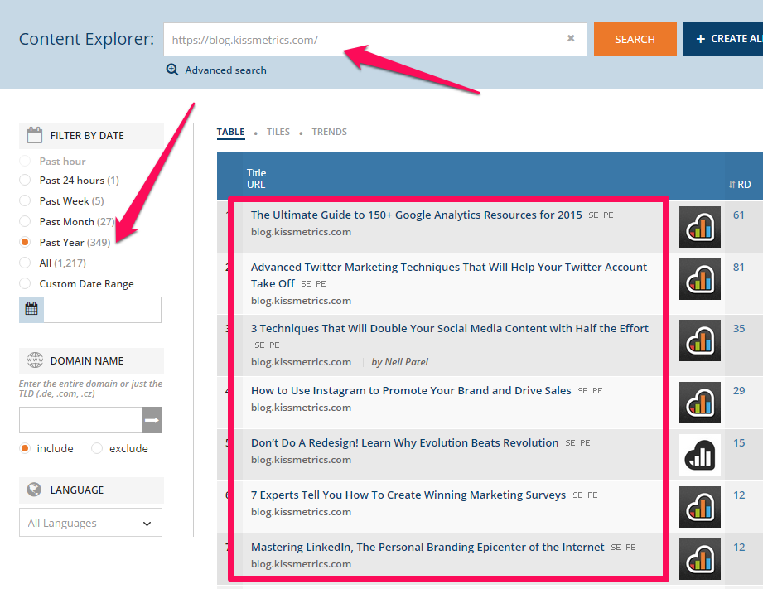Switch to the TILES view tab
The height and width of the screenshot is (589, 763).
[x=278, y=132]
